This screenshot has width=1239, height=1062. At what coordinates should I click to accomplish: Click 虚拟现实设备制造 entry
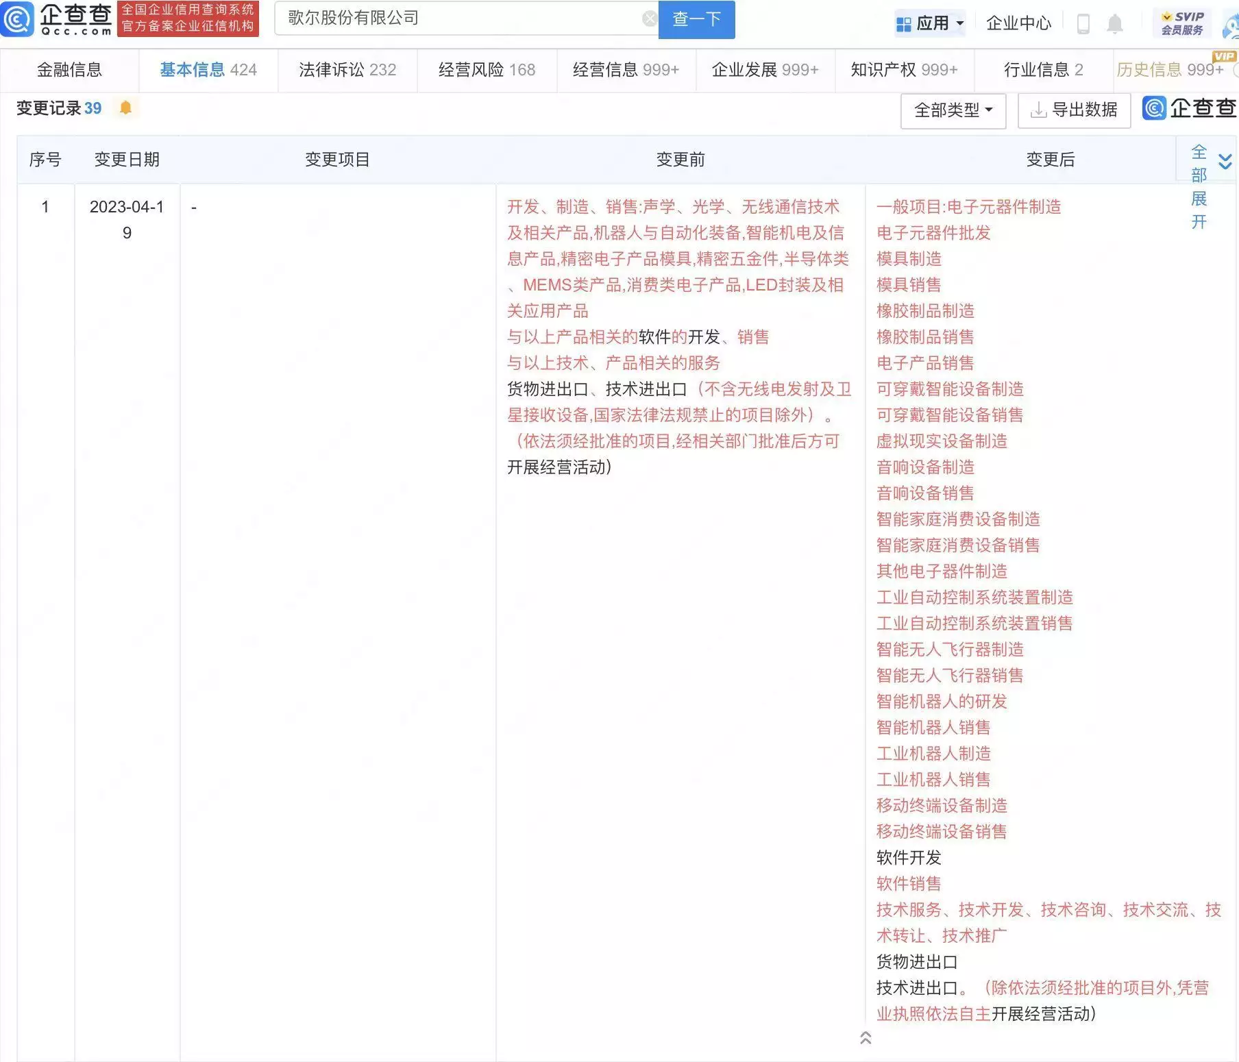point(942,441)
